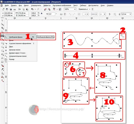Open the Растровые изображения menu
The width and height of the screenshot is (134, 124).
pos(62,6)
